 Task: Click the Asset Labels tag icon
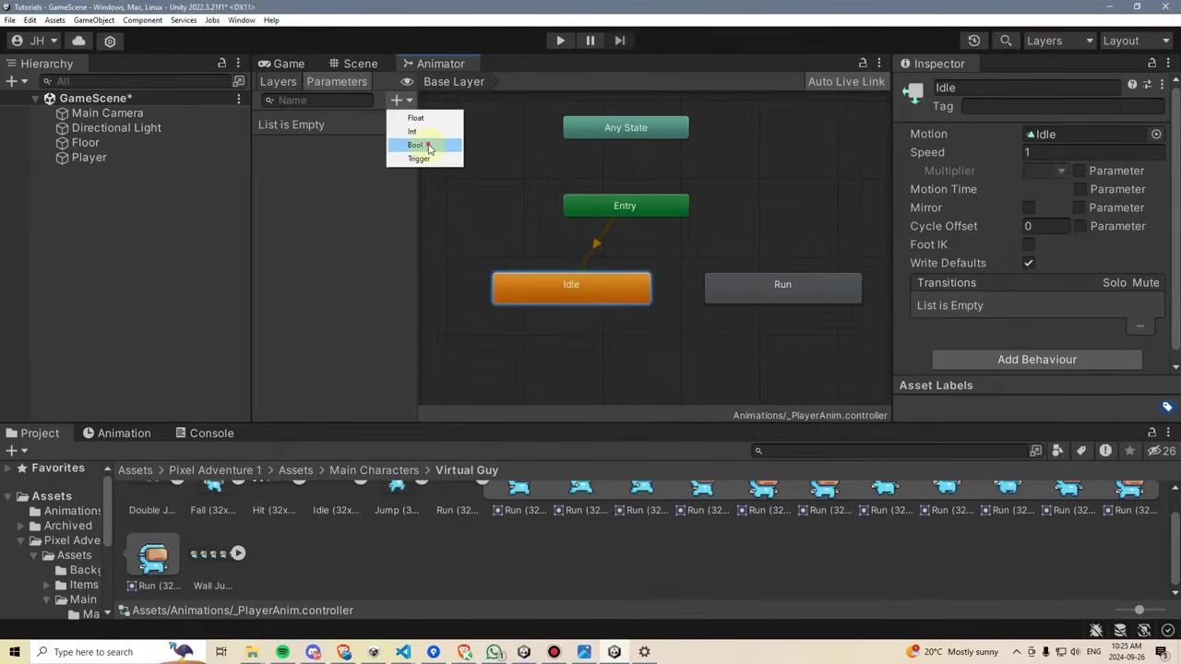(1167, 407)
